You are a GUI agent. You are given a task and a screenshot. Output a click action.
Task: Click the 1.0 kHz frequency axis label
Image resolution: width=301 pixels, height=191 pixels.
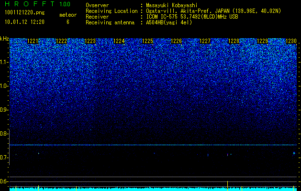(4, 86)
